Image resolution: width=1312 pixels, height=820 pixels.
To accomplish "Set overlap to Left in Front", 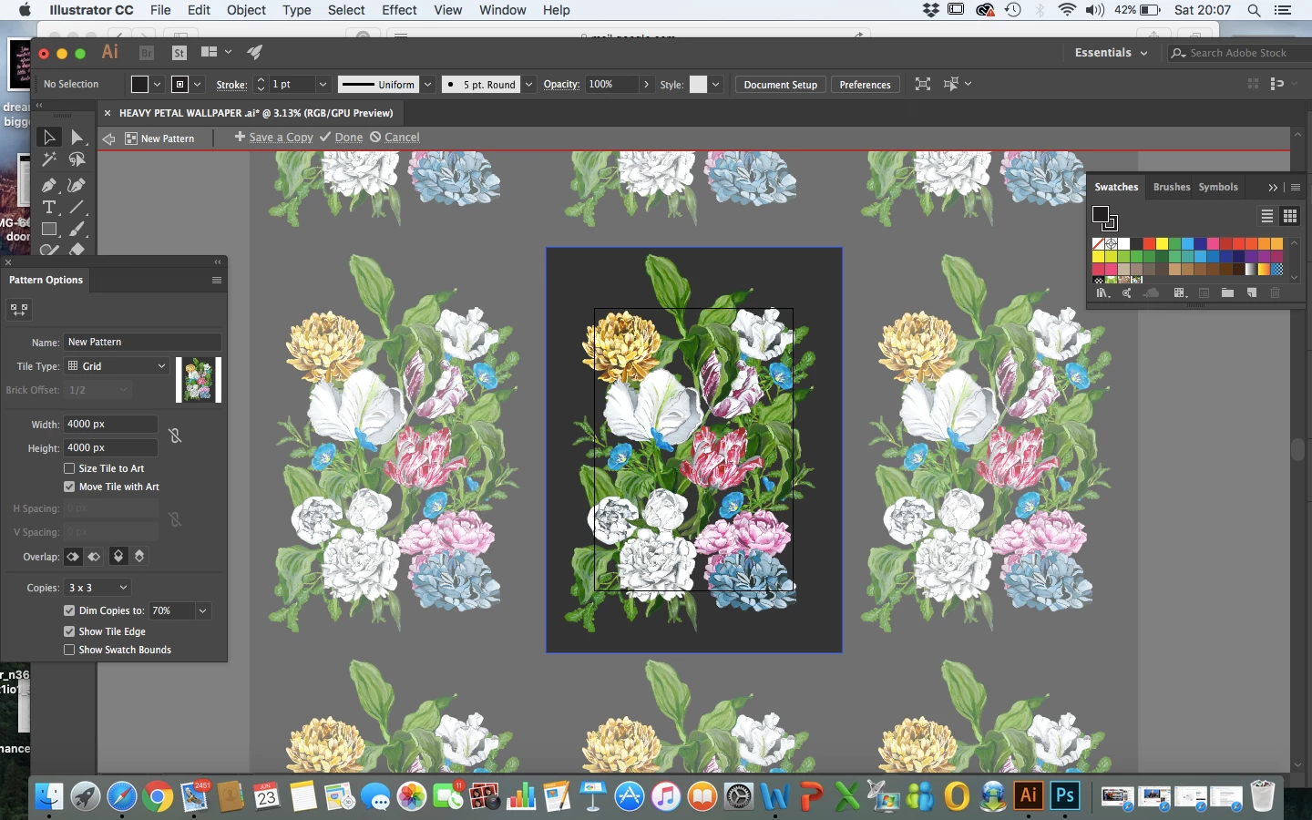I will 73,557.
